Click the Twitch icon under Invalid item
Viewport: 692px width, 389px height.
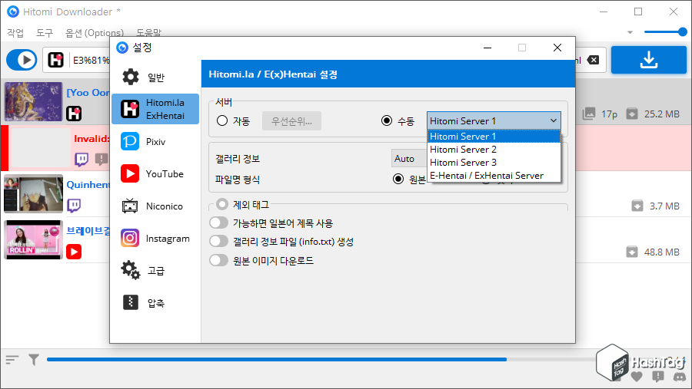tap(82, 159)
